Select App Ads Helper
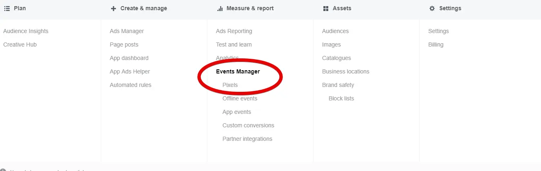The image size is (541, 171). click(130, 71)
